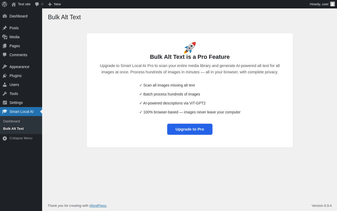Click the Bulk Alt Text page heading
The image size is (337, 211).
(x=64, y=17)
